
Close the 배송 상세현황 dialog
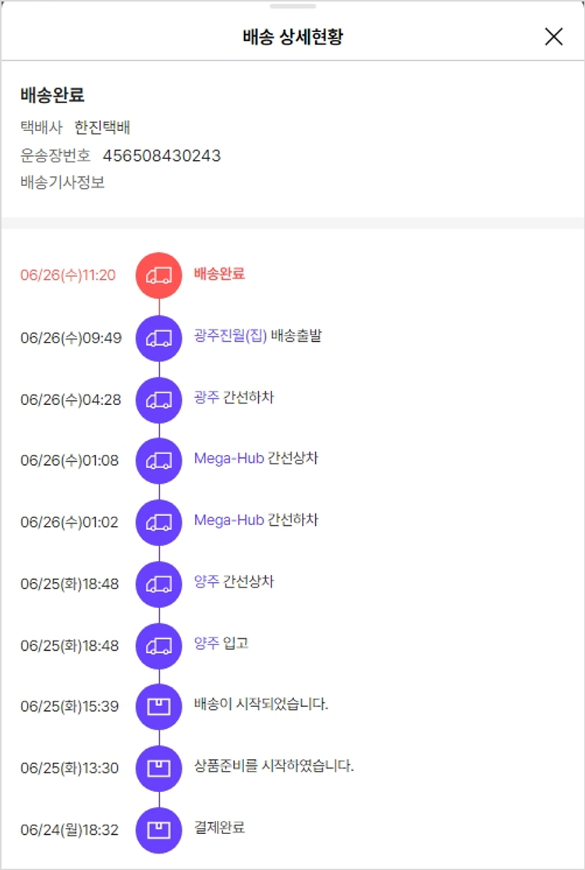[x=554, y=37]
